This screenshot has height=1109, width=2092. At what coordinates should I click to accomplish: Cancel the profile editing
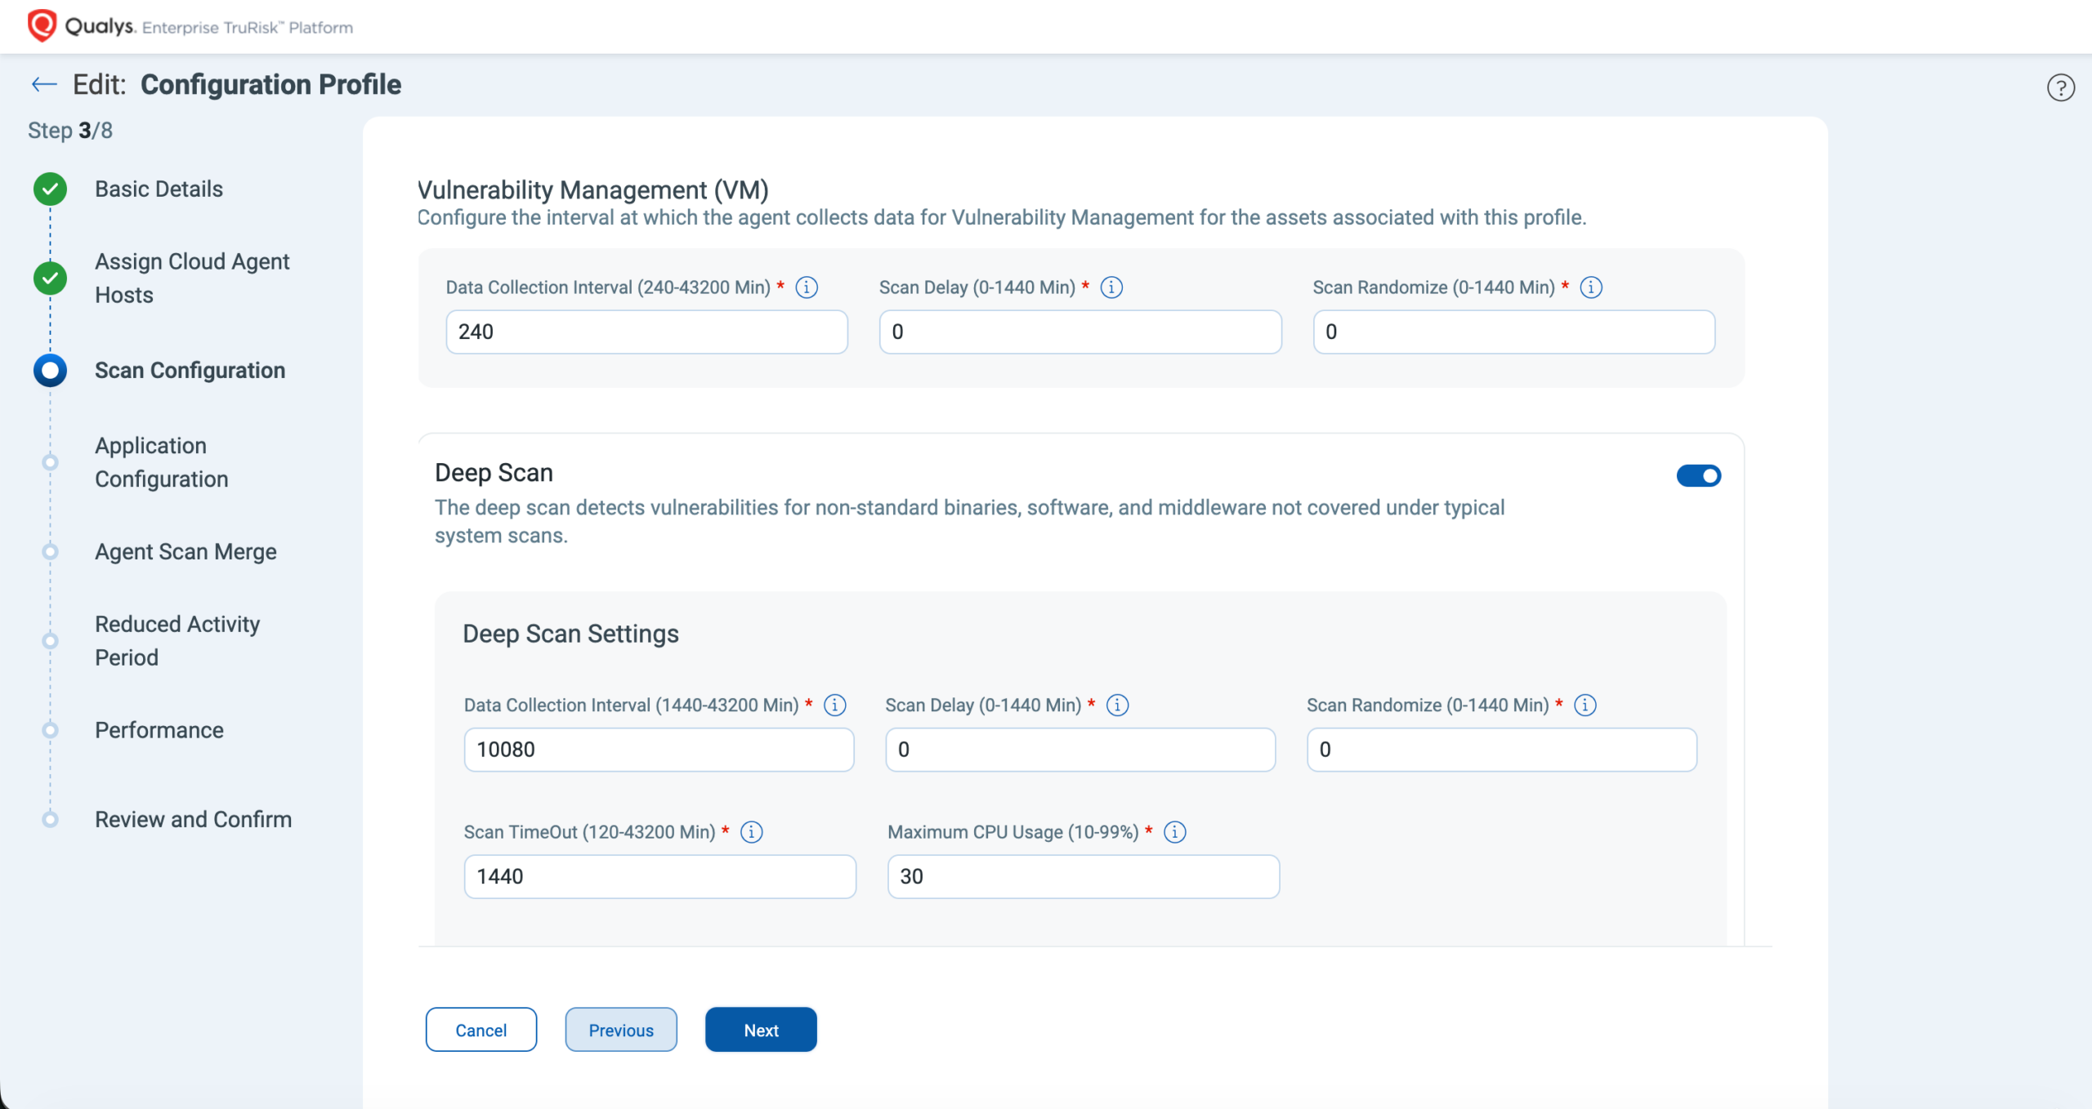pos(481,1030)
